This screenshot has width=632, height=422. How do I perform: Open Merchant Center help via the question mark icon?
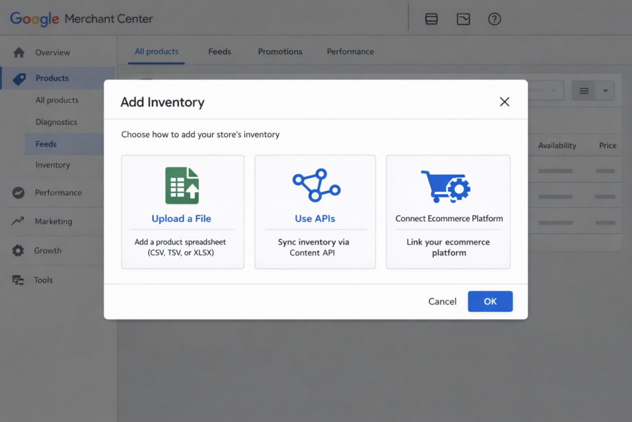tap(494, 19)
